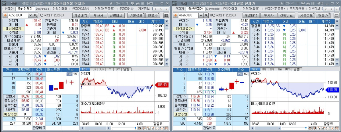Toggle the 1M candle view in right panel
341x132 pixels.
pyautogui.click(x=246, y=74)
